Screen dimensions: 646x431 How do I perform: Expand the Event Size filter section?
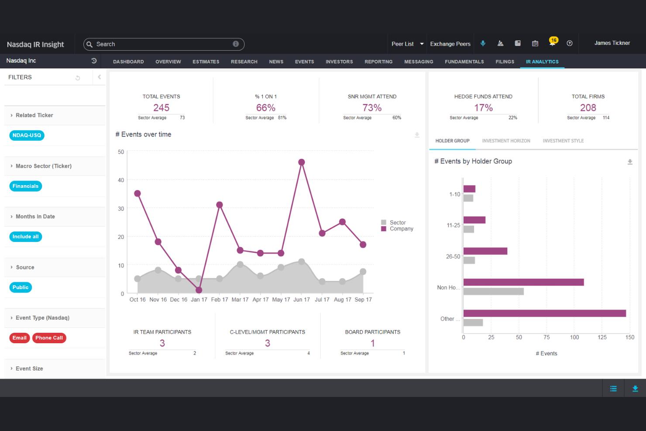(x=29, y=368)
